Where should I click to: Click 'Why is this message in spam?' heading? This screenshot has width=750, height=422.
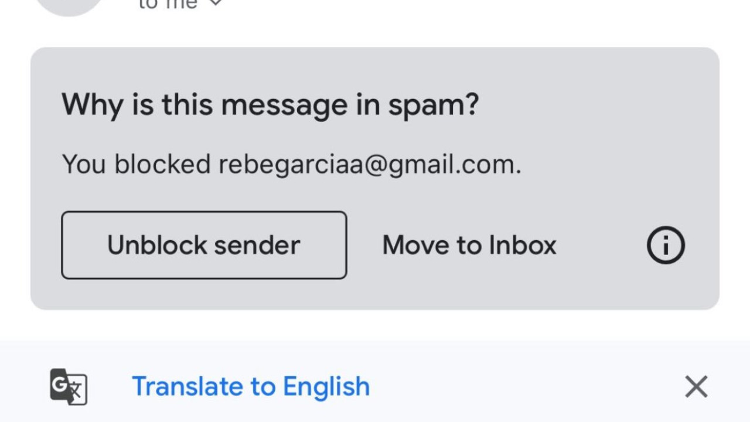(x=270, y=105)
